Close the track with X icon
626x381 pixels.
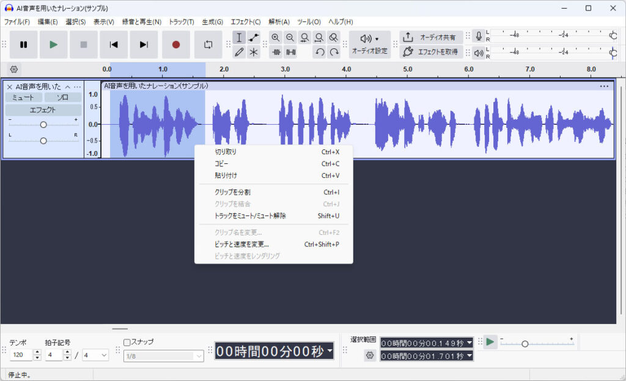[10, 87]
